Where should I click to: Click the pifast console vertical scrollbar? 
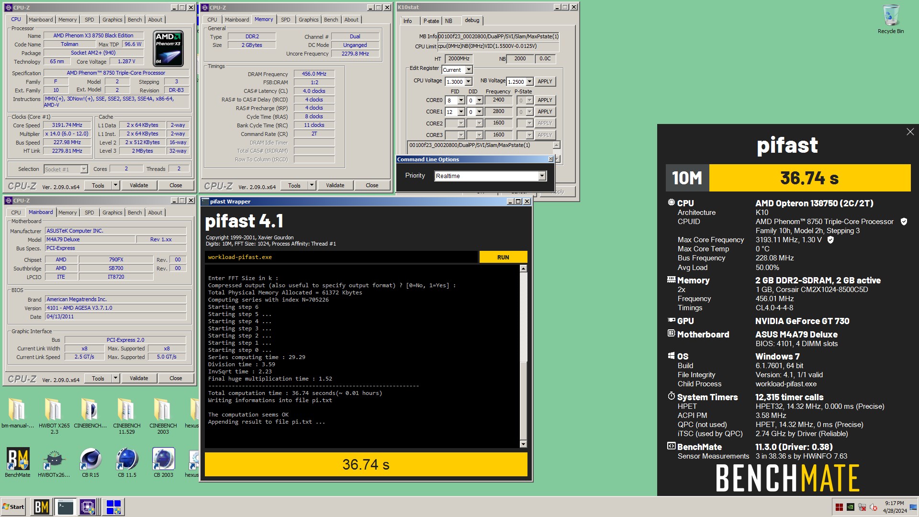(x=523, y=356)
